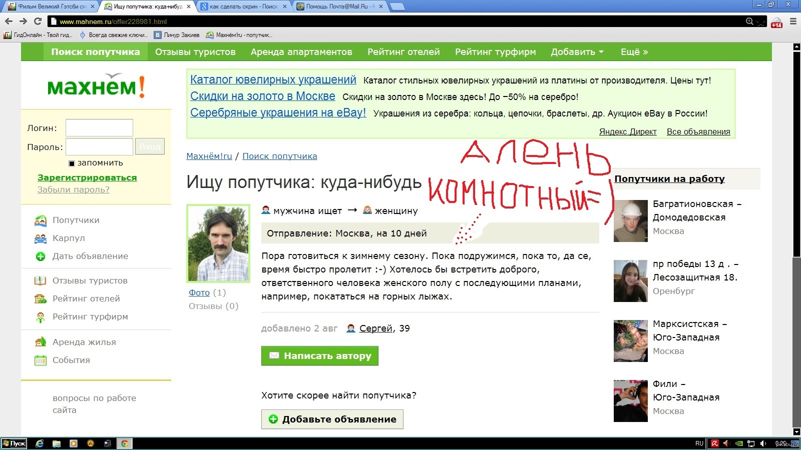Expand the Добавить dropdown menu

point(577,52)
